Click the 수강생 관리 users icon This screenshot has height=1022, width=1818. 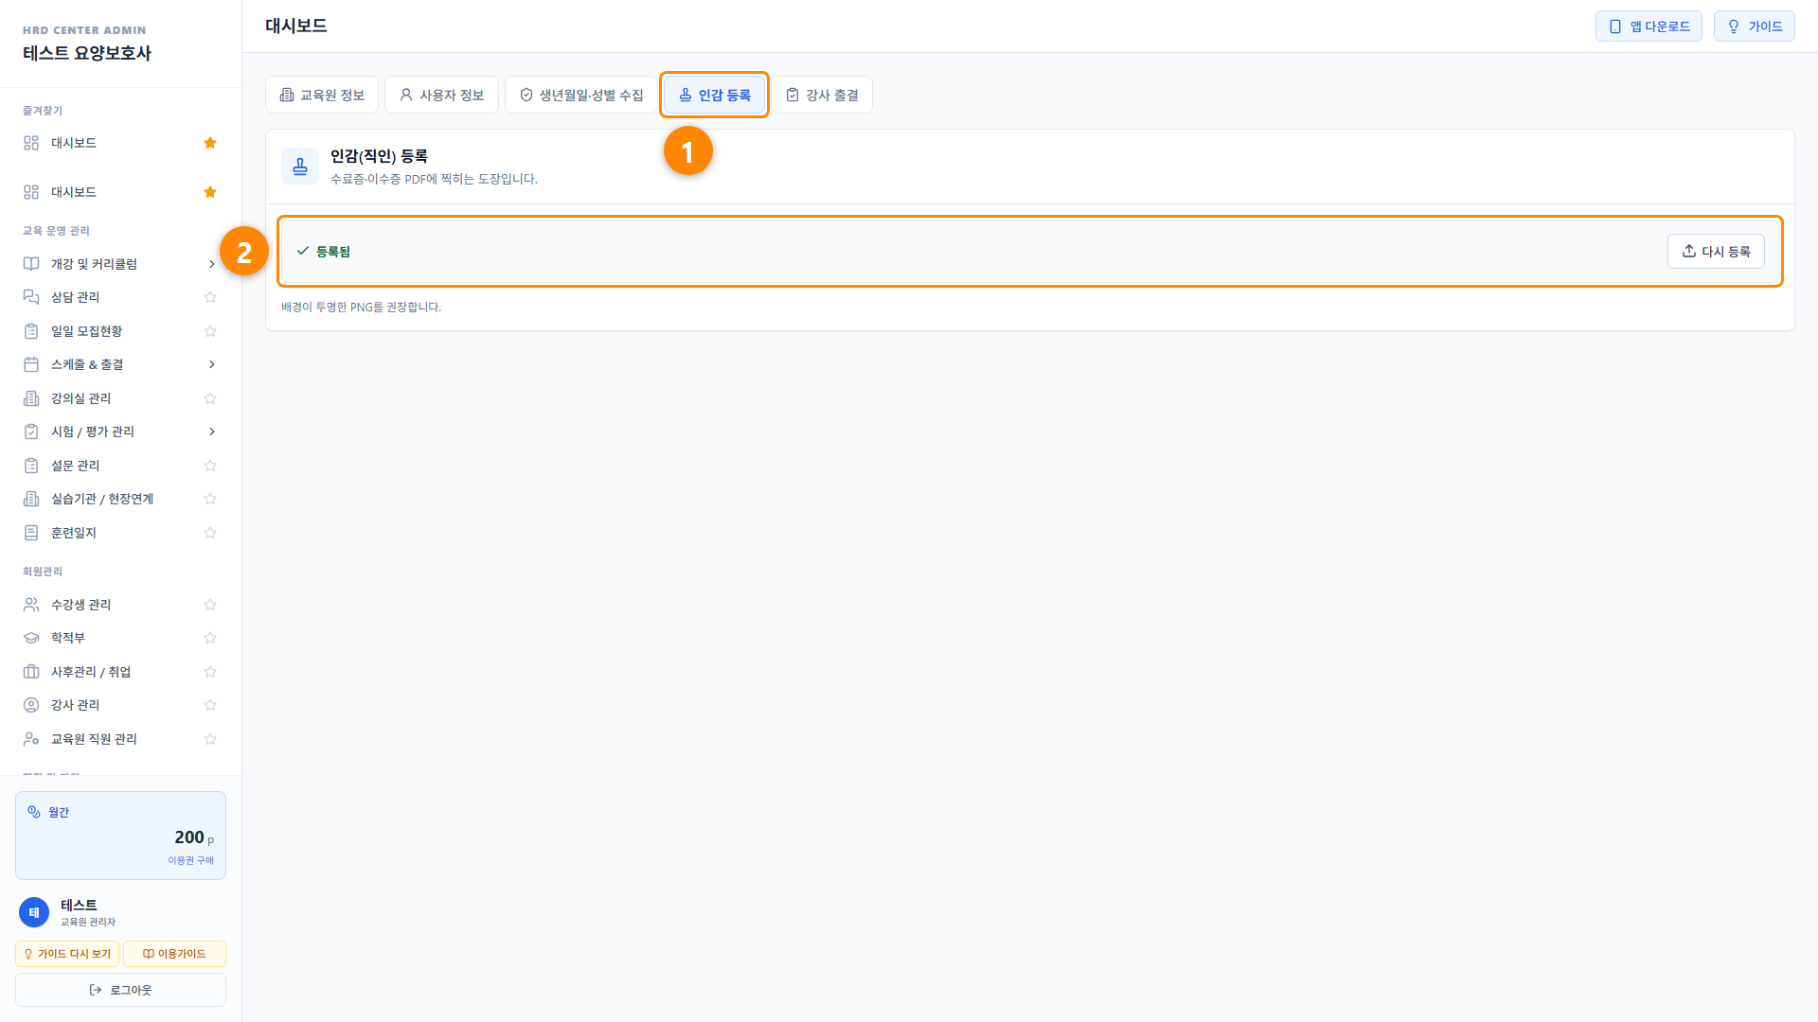31,605
